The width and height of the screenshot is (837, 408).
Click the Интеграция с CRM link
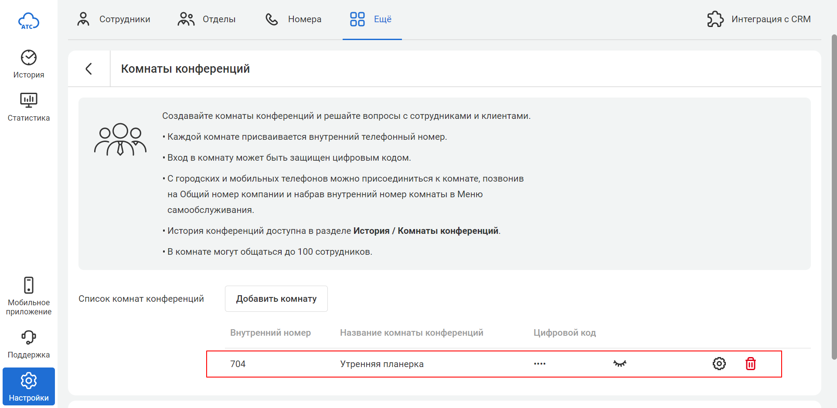[x=771, y=19]
